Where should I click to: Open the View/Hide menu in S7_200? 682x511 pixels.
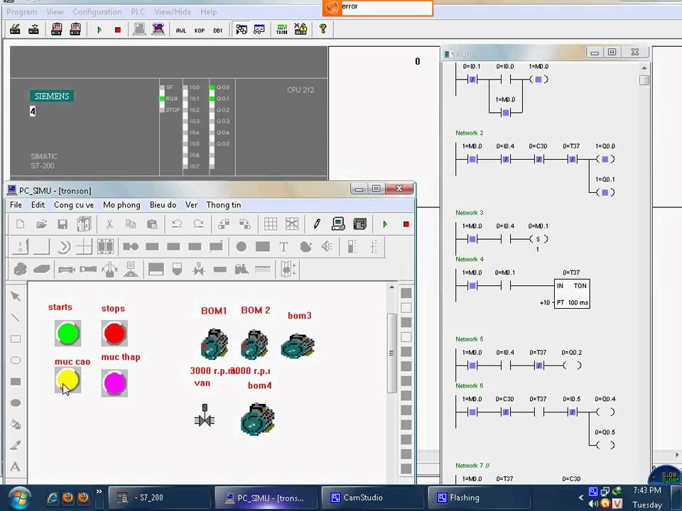[x=173, y=12]
